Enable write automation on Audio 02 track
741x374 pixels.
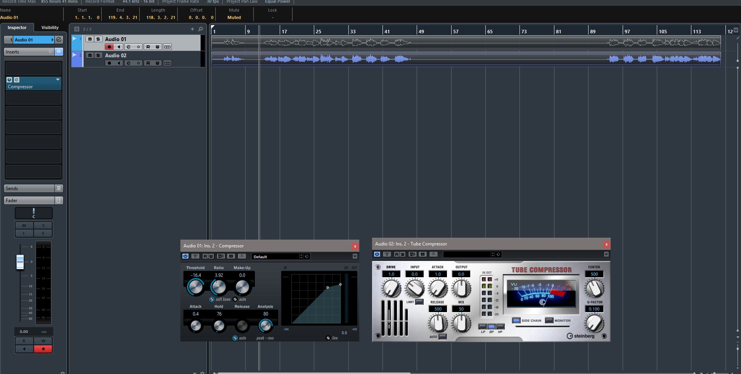(158, 63)
